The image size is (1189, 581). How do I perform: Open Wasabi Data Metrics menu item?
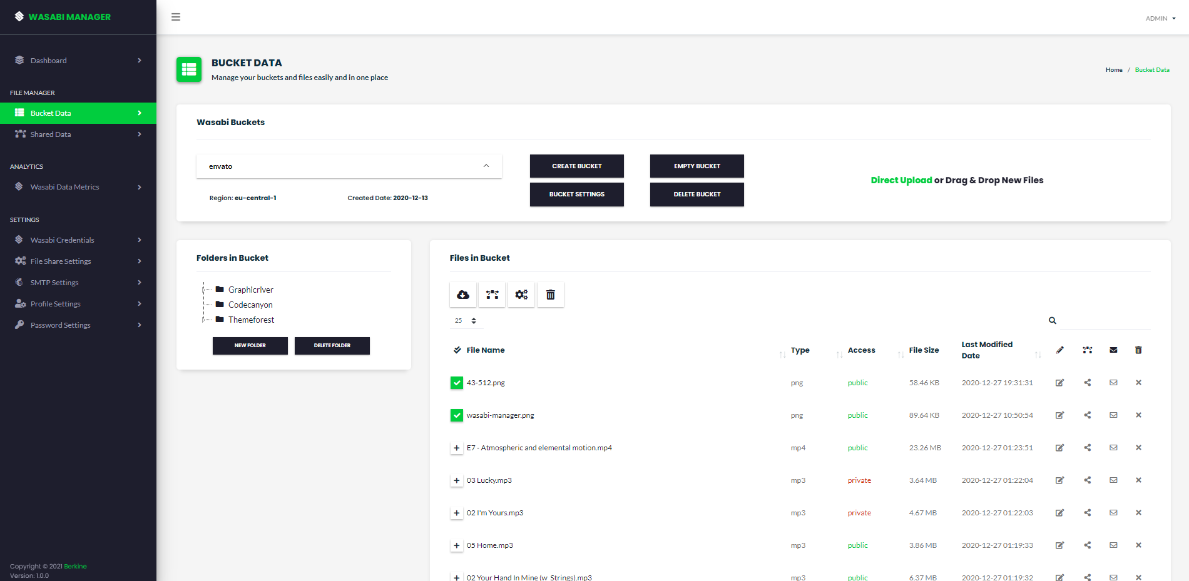click(64, 187)
